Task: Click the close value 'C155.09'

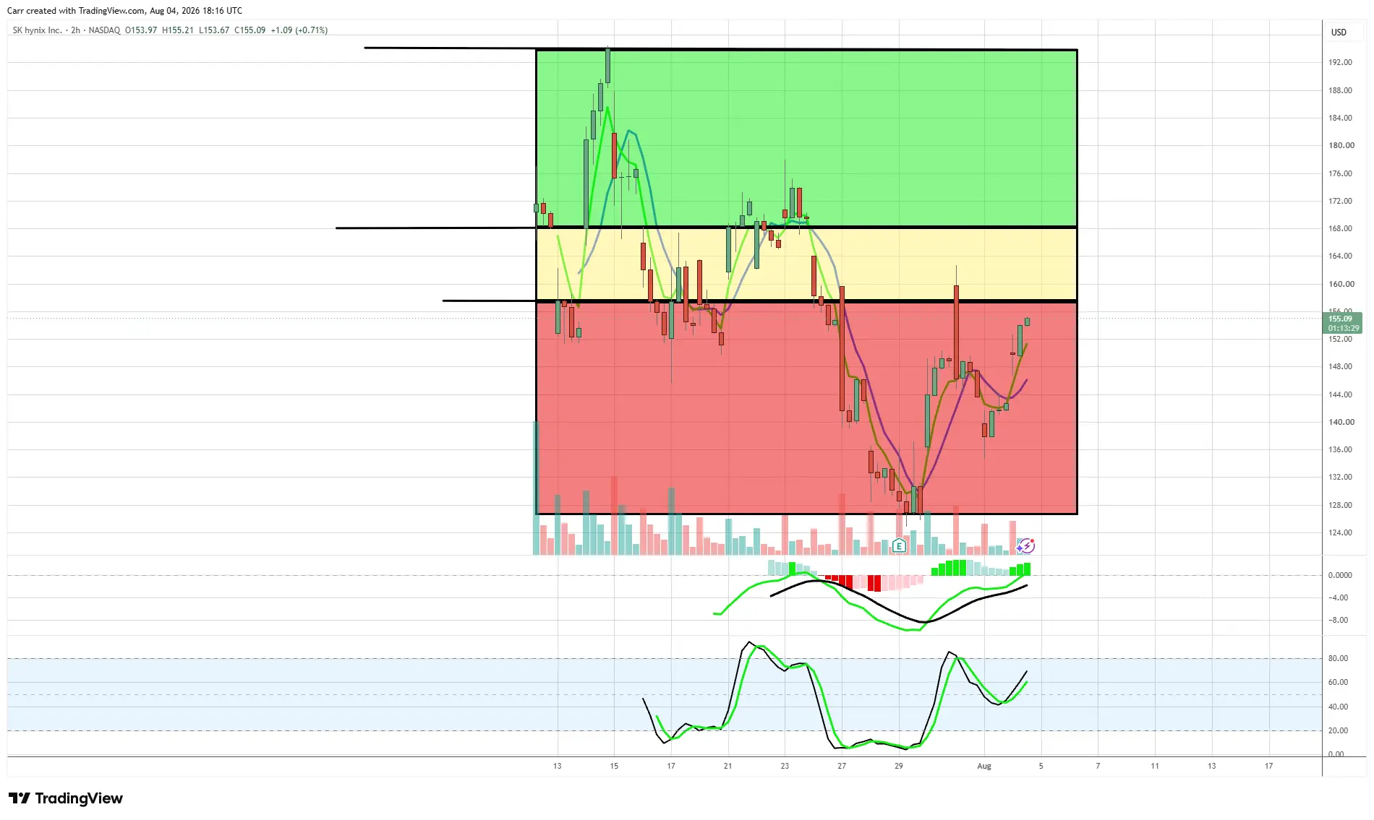Action: [250, 30]
